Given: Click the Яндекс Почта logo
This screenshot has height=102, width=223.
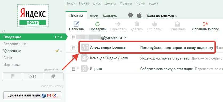Looking at the screenshot, I should (x=33, y=16).
